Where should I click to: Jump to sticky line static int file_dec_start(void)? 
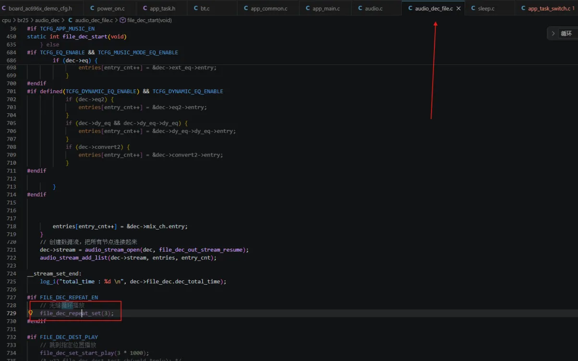(77, 36)
